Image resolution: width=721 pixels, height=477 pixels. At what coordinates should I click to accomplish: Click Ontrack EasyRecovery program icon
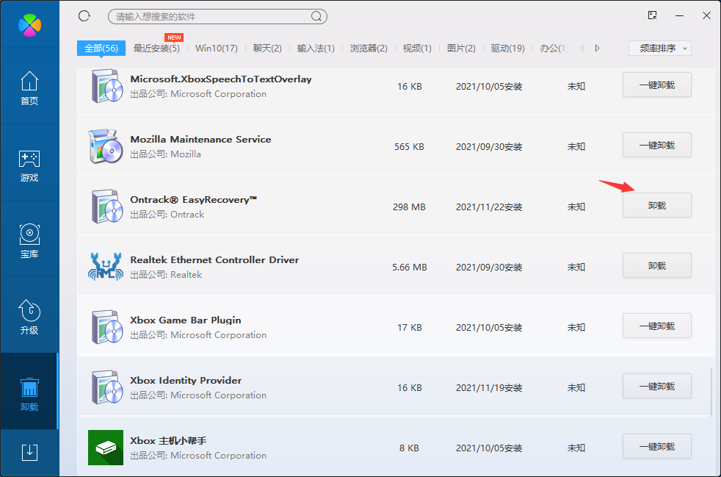click(106, 207)
